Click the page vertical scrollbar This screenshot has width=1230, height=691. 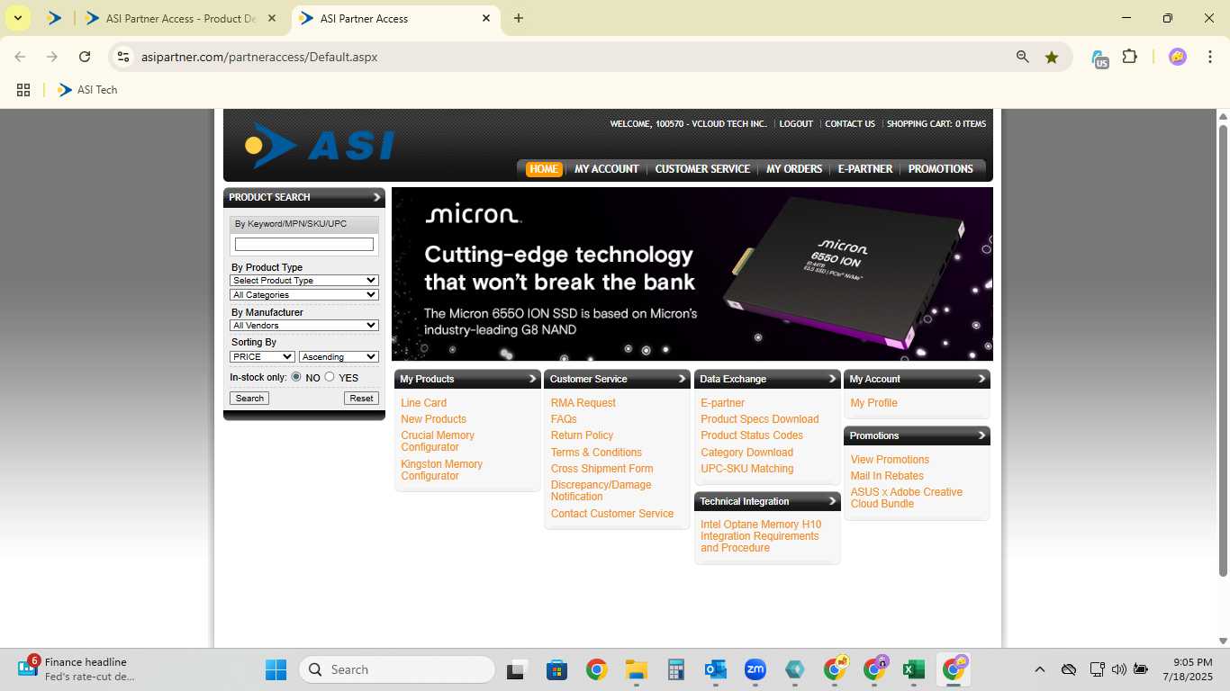1223,351
